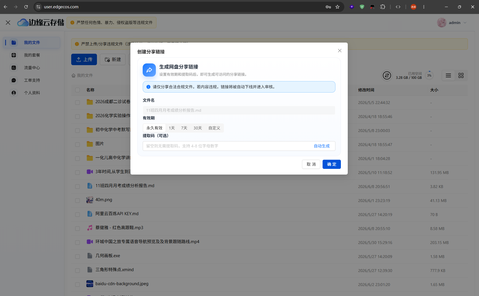479x296 pixels.
Task: Open Chrome's three-dot menu
Action: tap(424, 7)
